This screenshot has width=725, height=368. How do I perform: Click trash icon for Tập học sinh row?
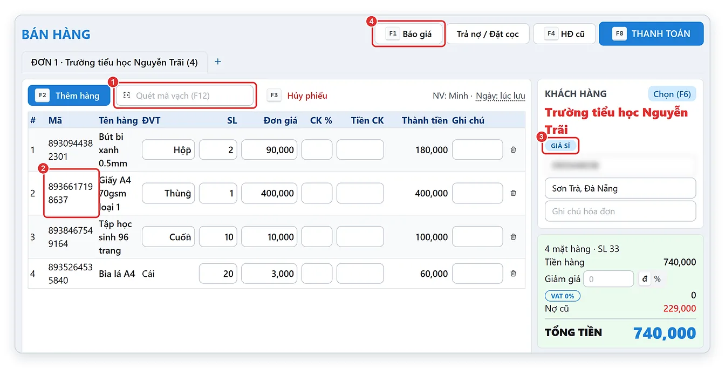513,237
